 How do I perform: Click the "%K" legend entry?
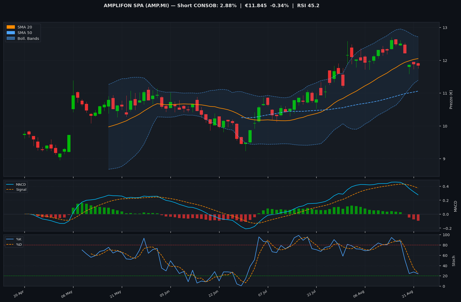click(x=19, y=239)
